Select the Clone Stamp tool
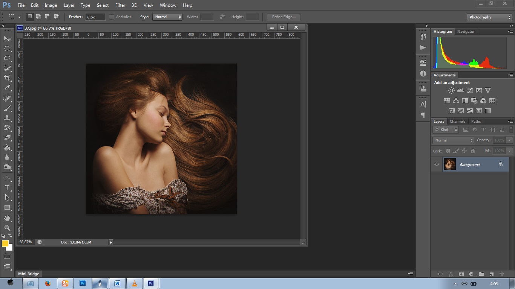This screenshot has height=289, width=515. pos(7,118)
